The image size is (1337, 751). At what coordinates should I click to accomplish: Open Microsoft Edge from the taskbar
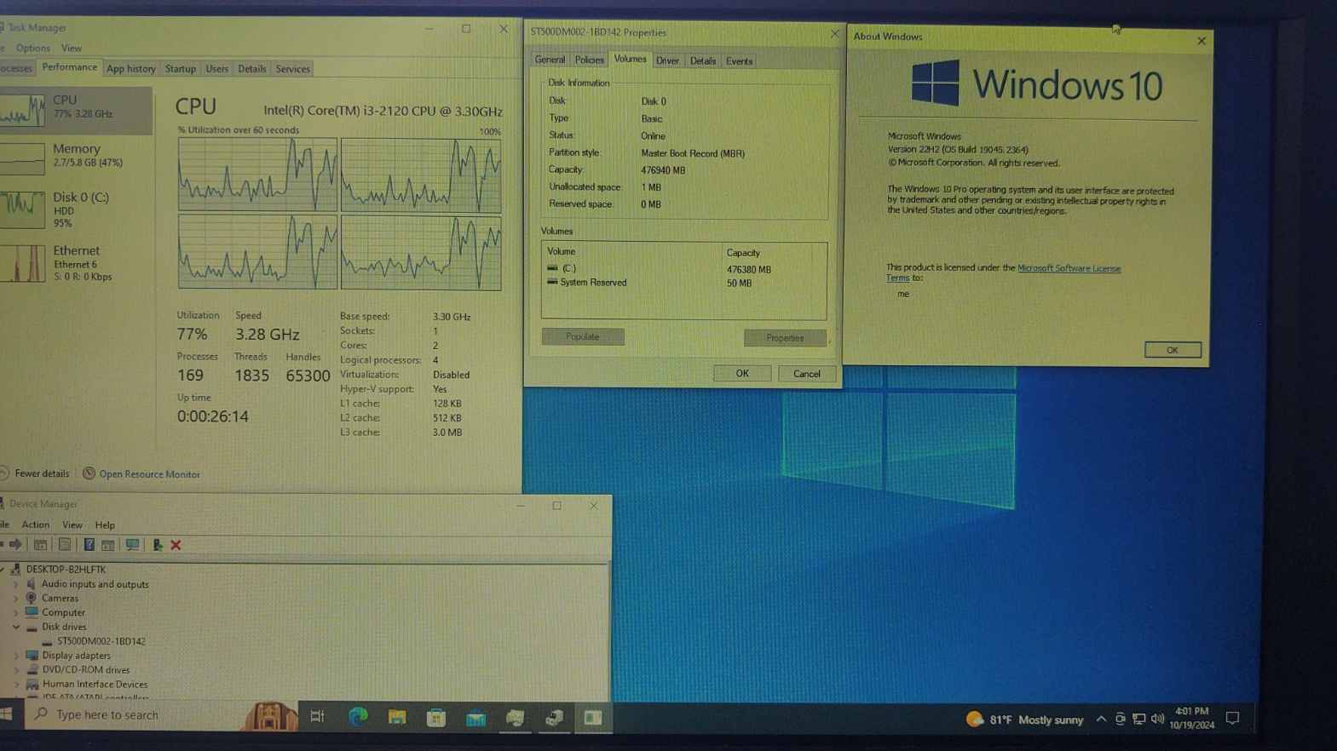358,717
